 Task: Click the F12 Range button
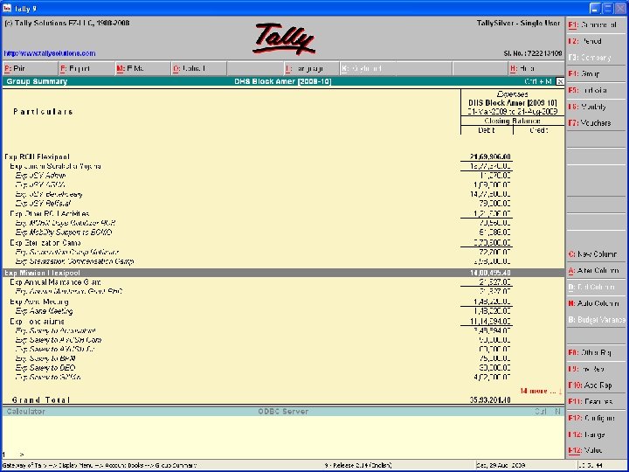tap(596, 434)
